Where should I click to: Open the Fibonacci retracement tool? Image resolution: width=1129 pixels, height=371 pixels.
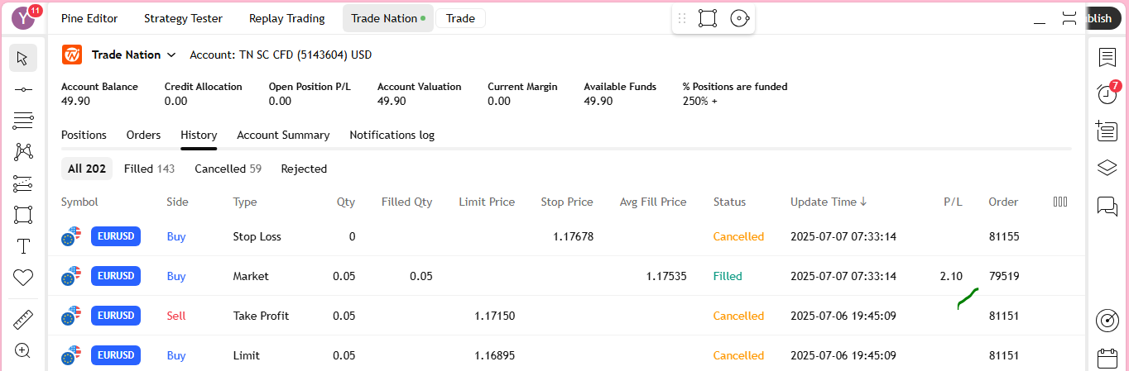click(x=23, y=121)
